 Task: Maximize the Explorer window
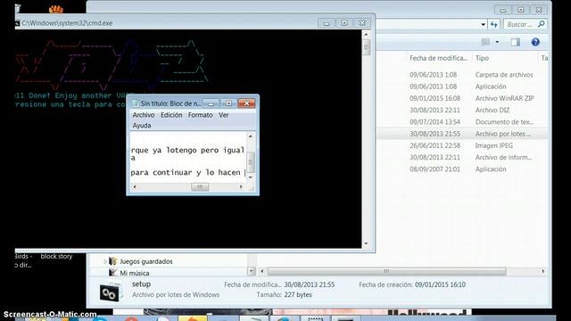tap(520, 10)
